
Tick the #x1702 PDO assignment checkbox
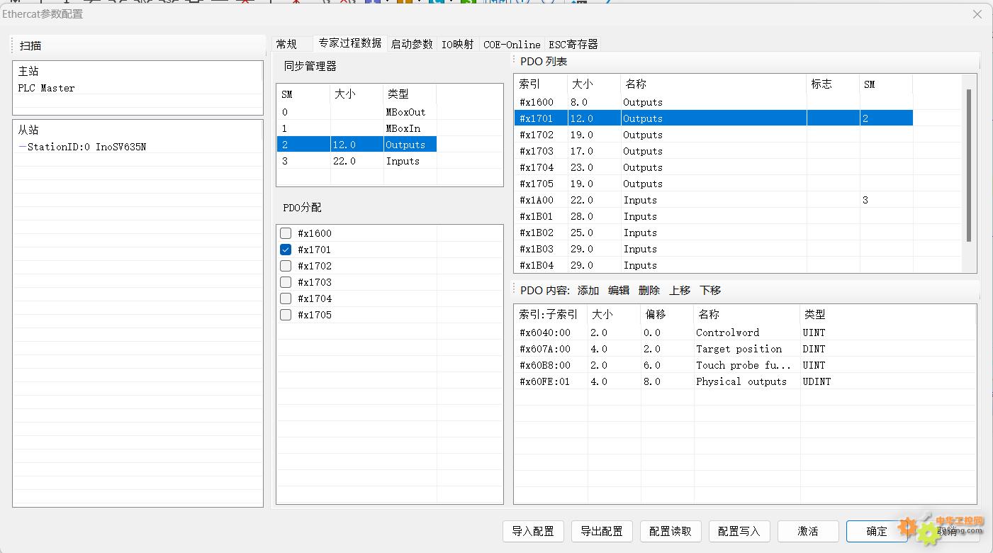(286, 266)
